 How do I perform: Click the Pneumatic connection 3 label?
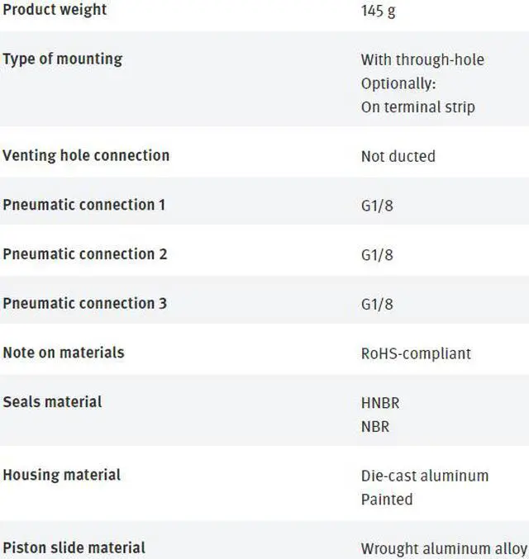coord(84,303)
